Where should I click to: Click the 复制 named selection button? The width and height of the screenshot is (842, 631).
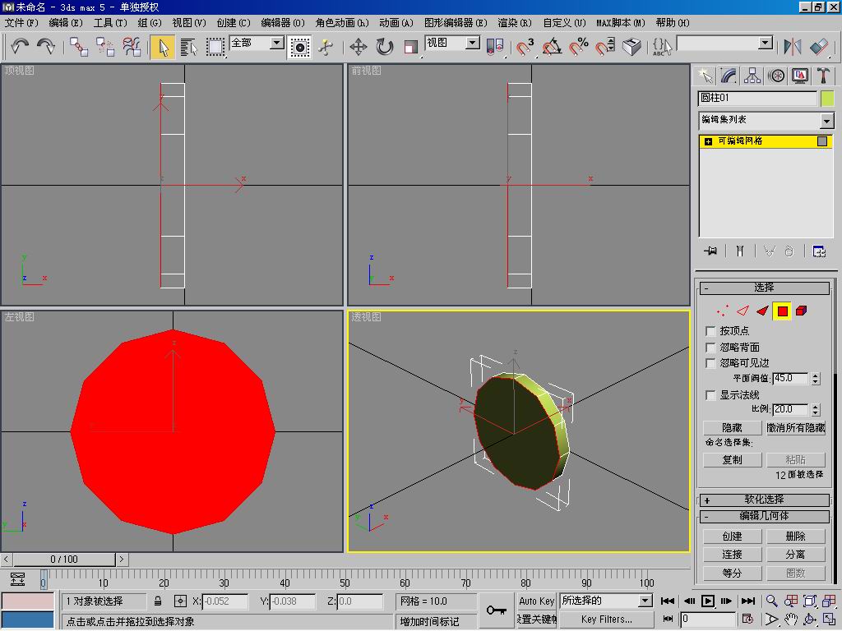(732, 460)
